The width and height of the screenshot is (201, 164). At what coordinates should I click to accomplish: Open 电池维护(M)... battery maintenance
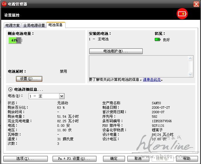116,51
